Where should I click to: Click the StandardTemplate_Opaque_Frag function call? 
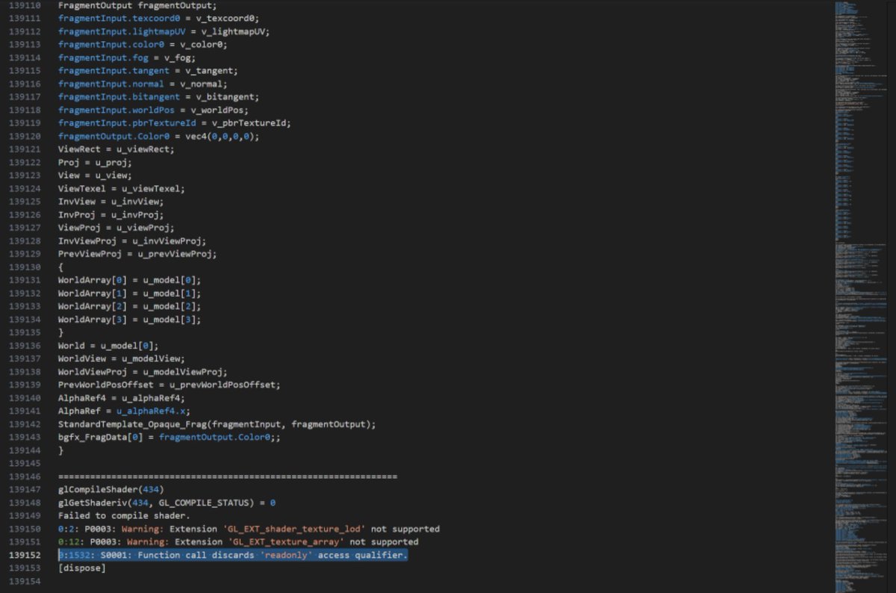pyautogui.click(x=217, y=423)
